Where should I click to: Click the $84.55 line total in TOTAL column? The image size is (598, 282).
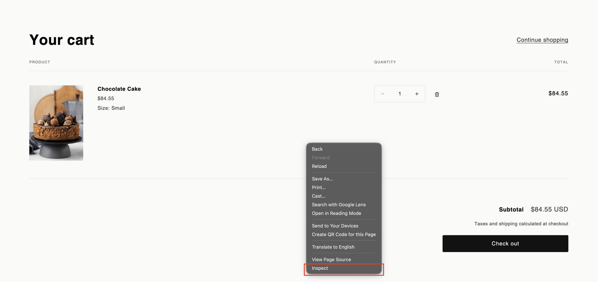558,94
